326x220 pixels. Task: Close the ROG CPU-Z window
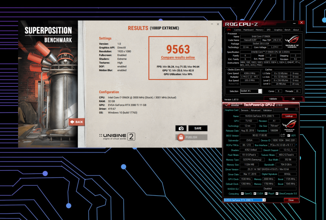coord(301,22)
